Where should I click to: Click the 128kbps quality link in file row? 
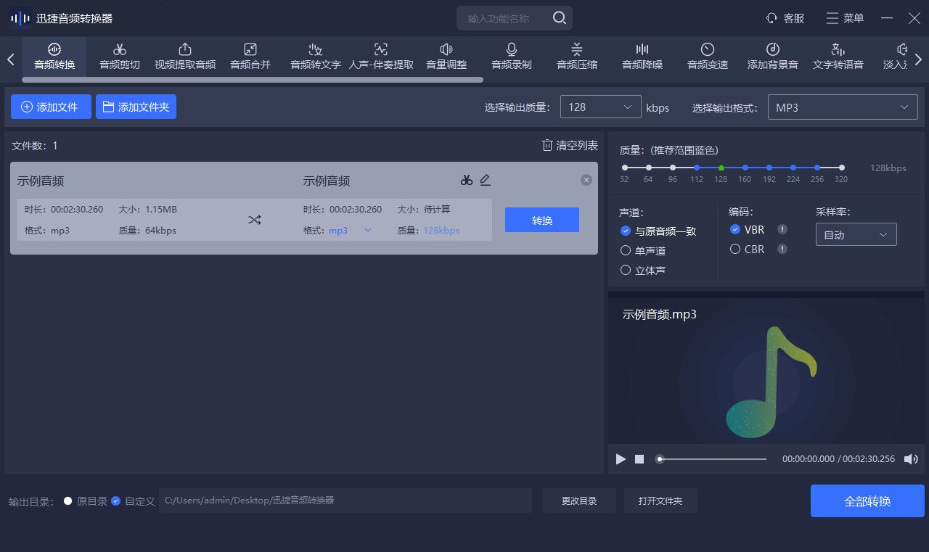pos(441,231)
